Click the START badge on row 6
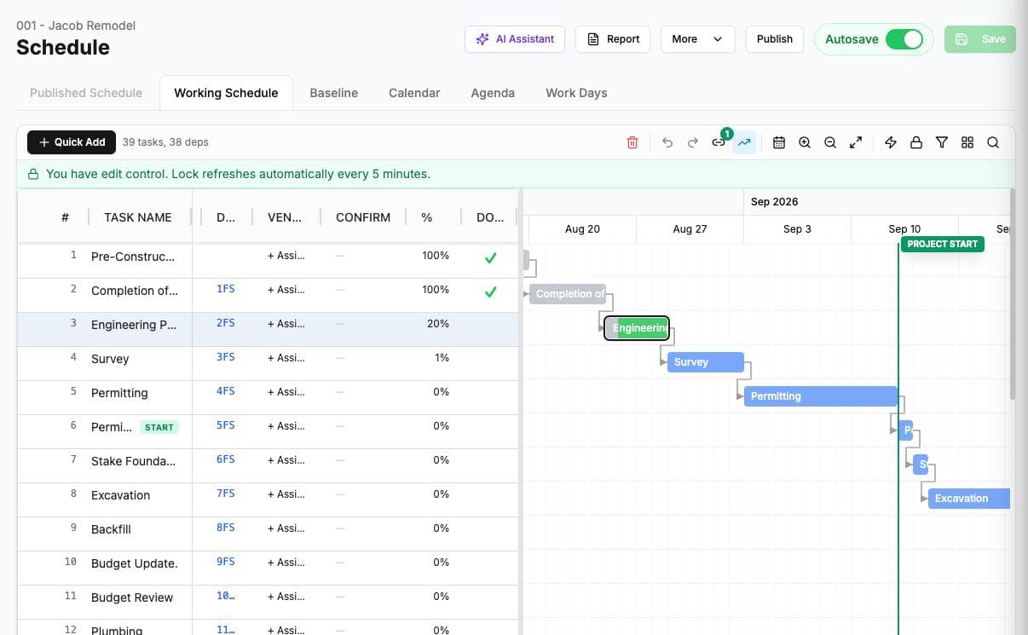Screen dimensions: 1028x635 159,427
